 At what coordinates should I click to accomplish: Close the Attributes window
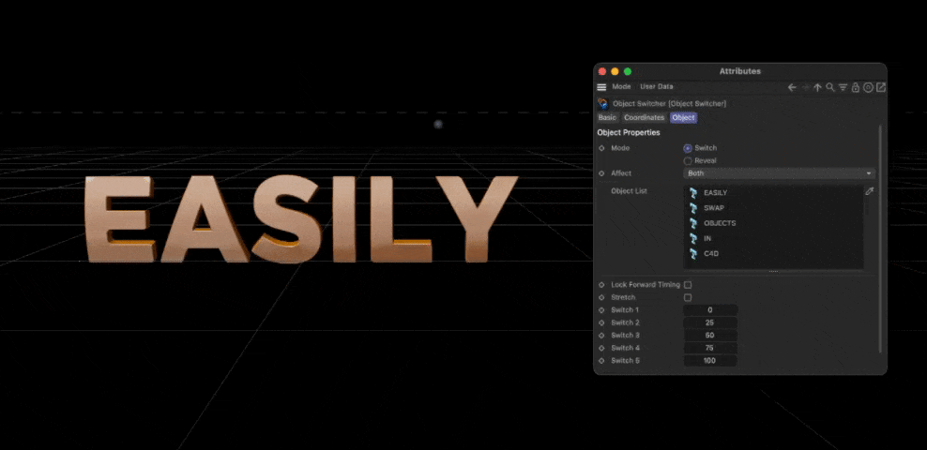[602, 71]
